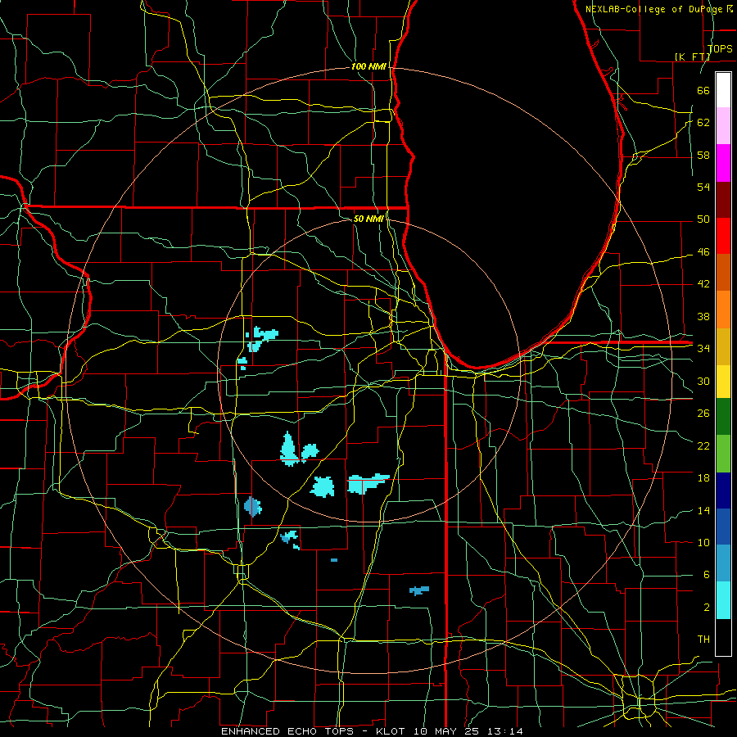Click the bright red legend swatch
737x737 pixels.
point(723,236)
